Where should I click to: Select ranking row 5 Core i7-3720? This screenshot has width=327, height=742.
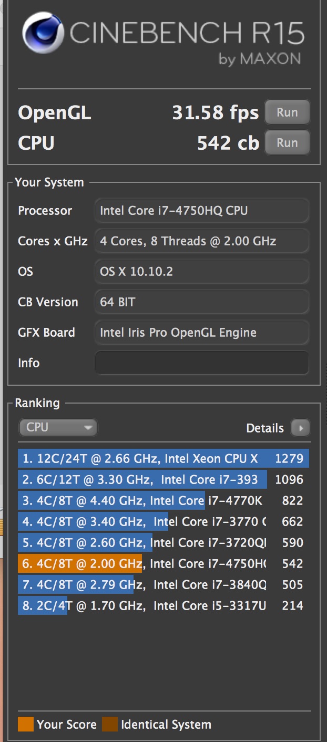click(163, 542)
